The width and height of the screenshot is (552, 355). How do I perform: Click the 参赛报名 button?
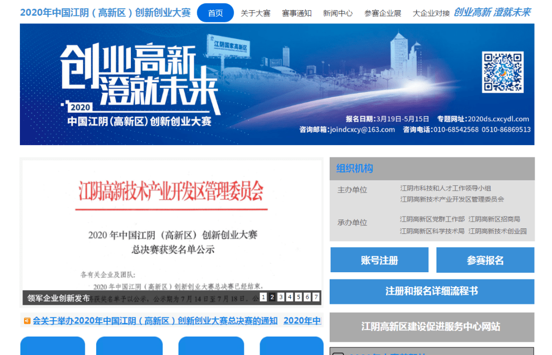485,260
